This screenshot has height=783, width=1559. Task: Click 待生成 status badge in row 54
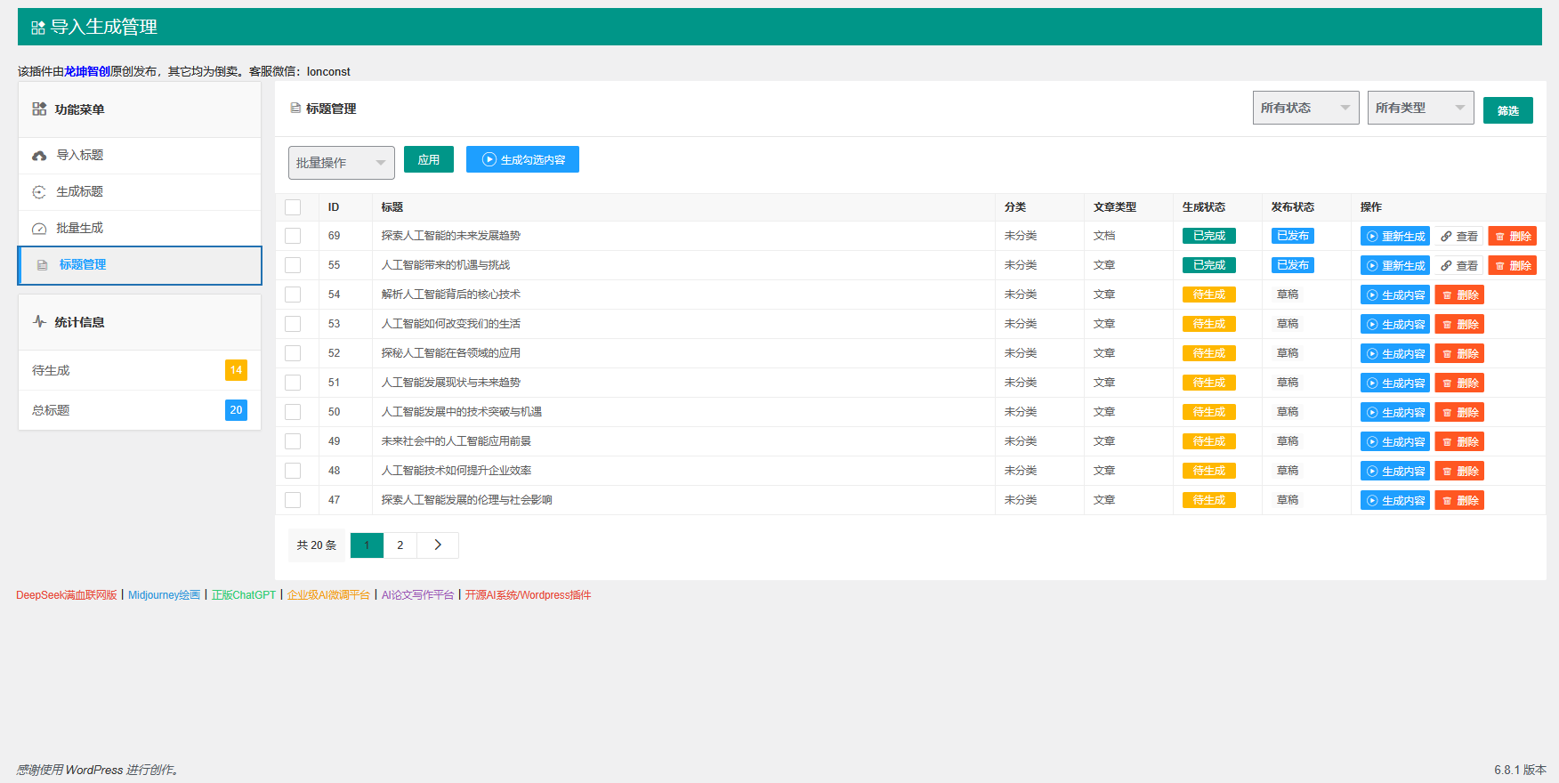(x=1208, y=295)
